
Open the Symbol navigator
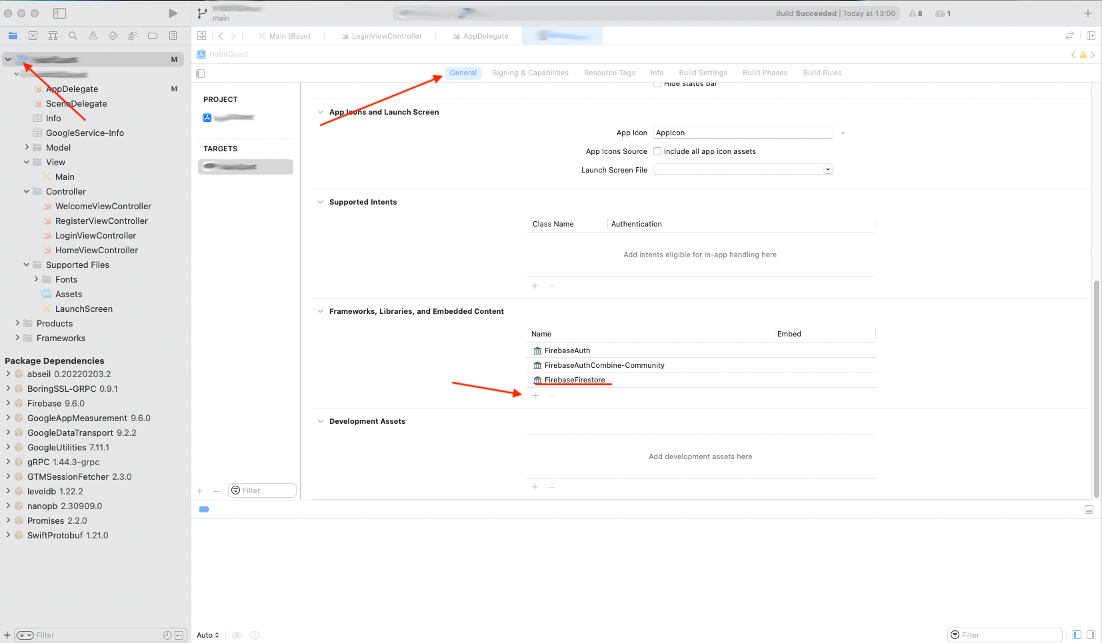coord(53,36)
